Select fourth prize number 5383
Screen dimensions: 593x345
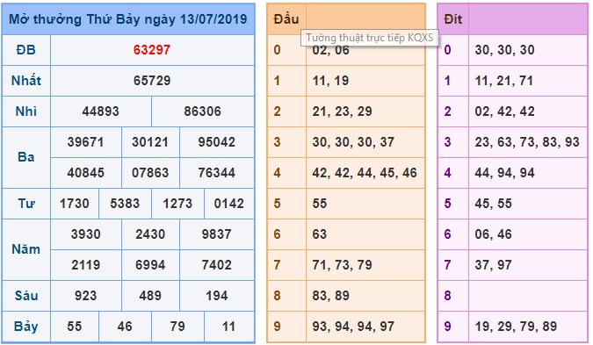coord(125,204)
